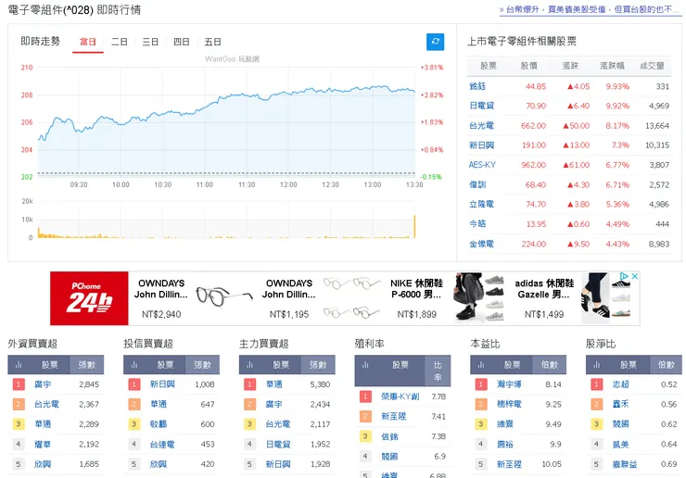
Task: Click bar chart icon in 殖利率 header
Action: point(365,365)
